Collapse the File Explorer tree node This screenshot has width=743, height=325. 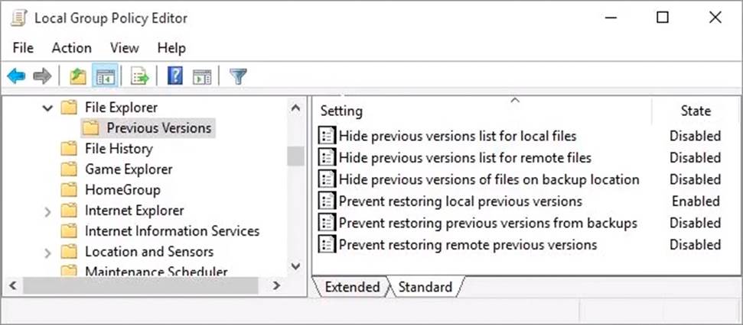(x=48, y=108)
